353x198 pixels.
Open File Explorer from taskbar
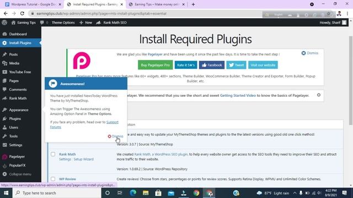(x=146, y=193)
